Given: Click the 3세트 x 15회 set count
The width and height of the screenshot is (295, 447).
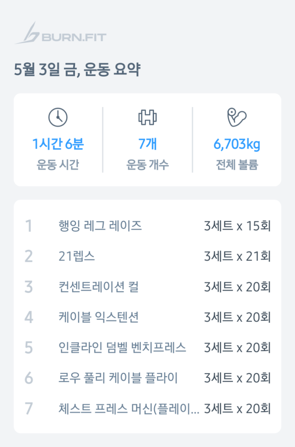Looking at the screenshot, I should pyautogui.click(x=237, y=226).
